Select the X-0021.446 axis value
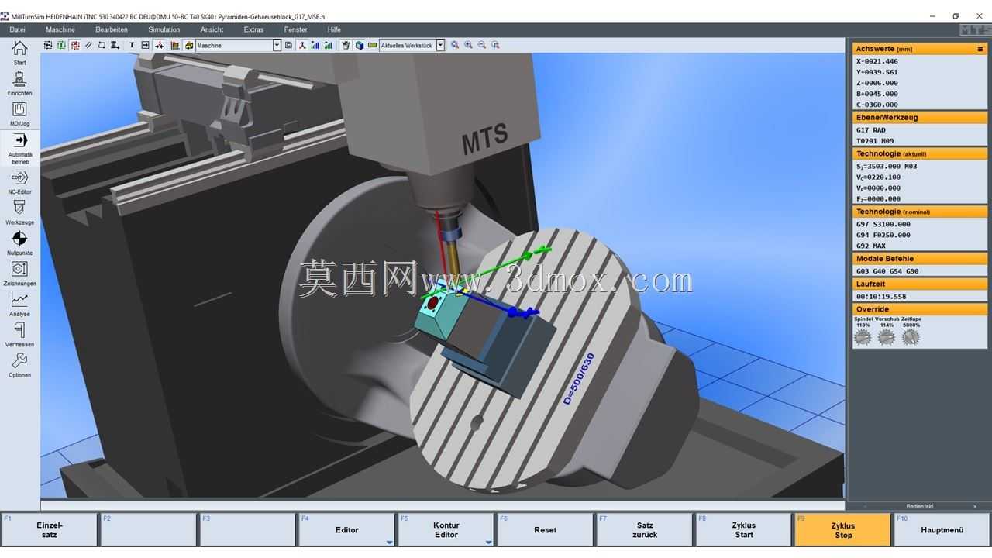The height and width of the screenshot is (558, 992). (877, 61)
